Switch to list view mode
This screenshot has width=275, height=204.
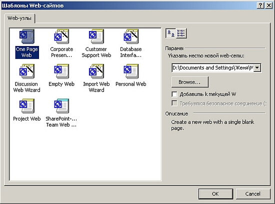181,33
